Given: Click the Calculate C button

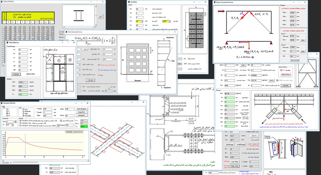Looking at the screenshot, I should 81,115.
